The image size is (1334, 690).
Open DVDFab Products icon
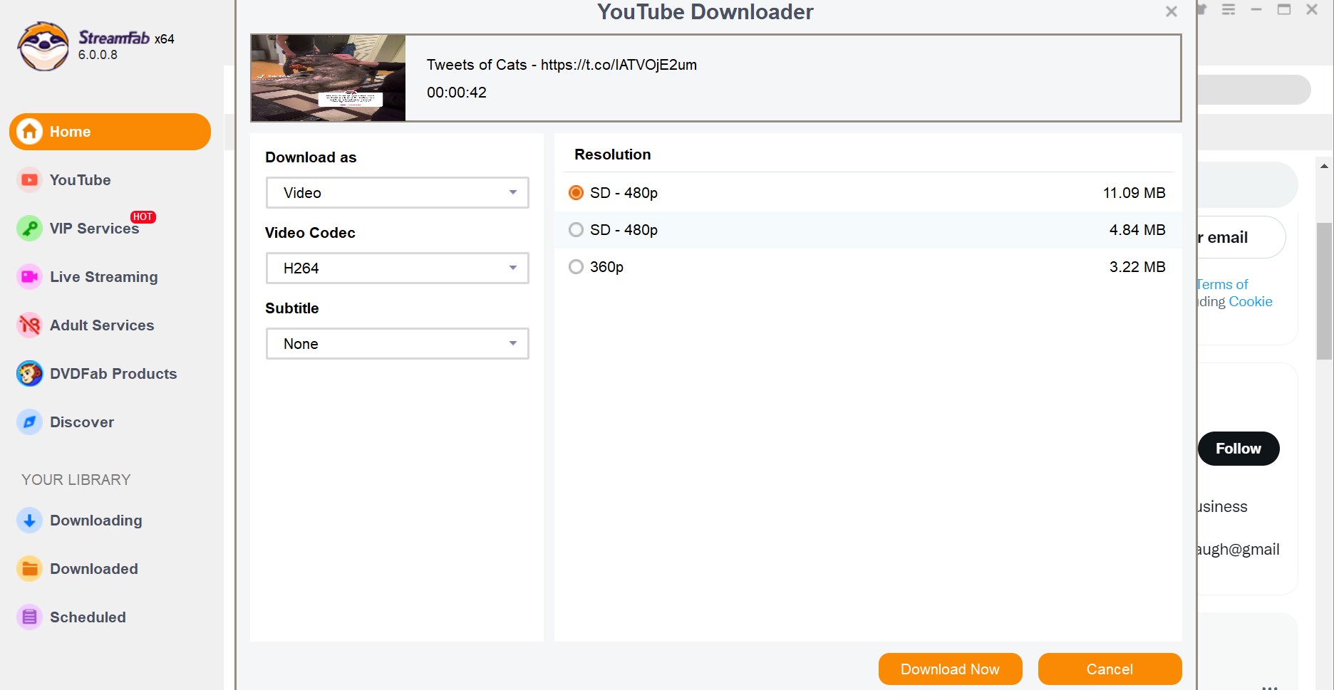coord(30,374)
